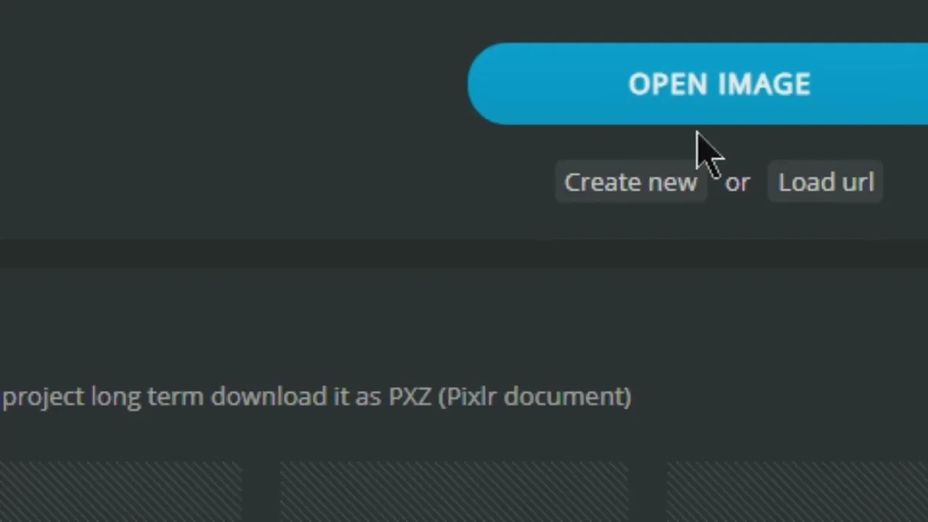Open the leftmost hatched placeholder thumbnail
This screenshot has height=522, width=928.
tap(120, 492)
